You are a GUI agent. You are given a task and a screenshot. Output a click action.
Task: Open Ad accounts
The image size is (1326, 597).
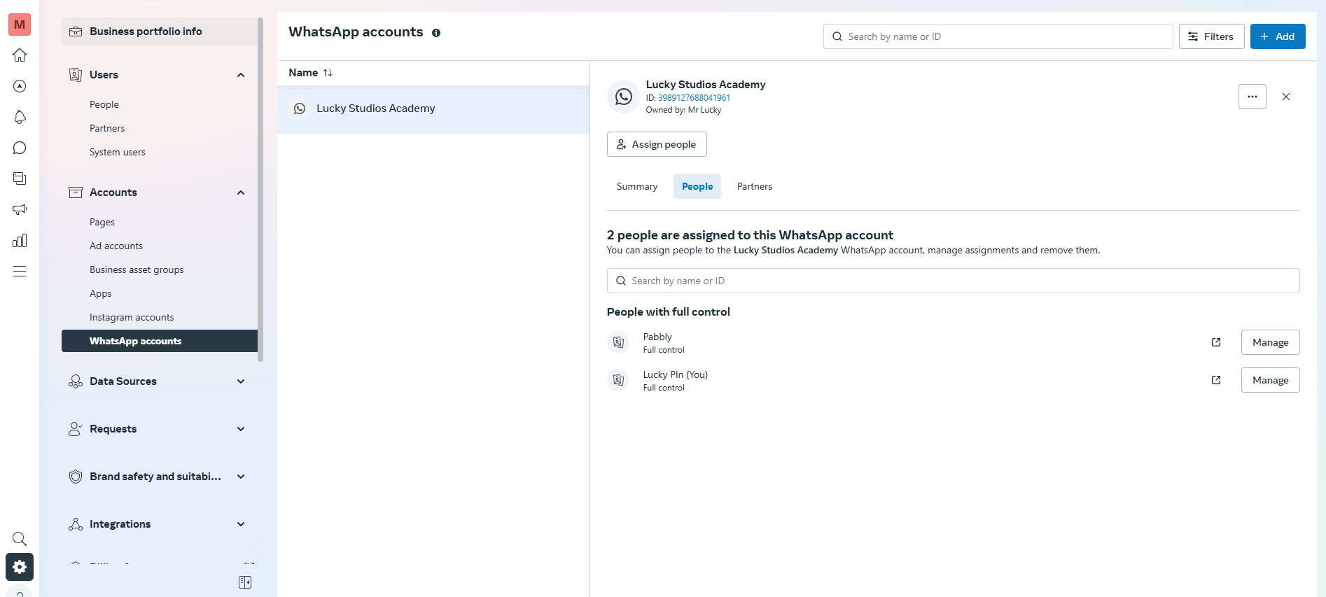[116, 246]
